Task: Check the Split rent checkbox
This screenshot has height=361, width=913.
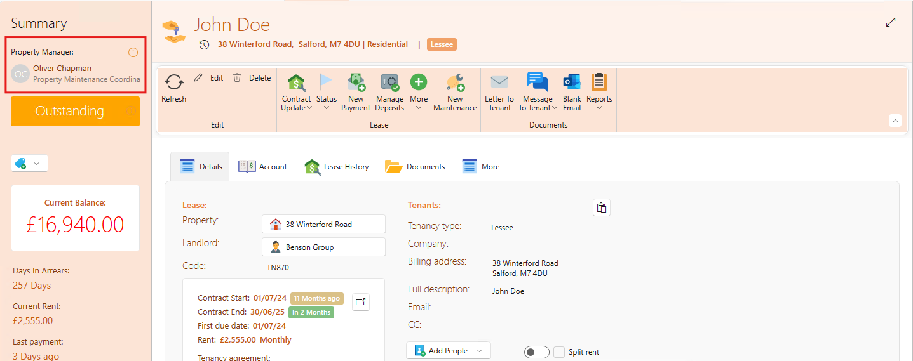Action: (559, 352)
